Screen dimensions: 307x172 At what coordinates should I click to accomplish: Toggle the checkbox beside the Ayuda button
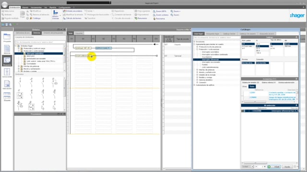(295, 167)
